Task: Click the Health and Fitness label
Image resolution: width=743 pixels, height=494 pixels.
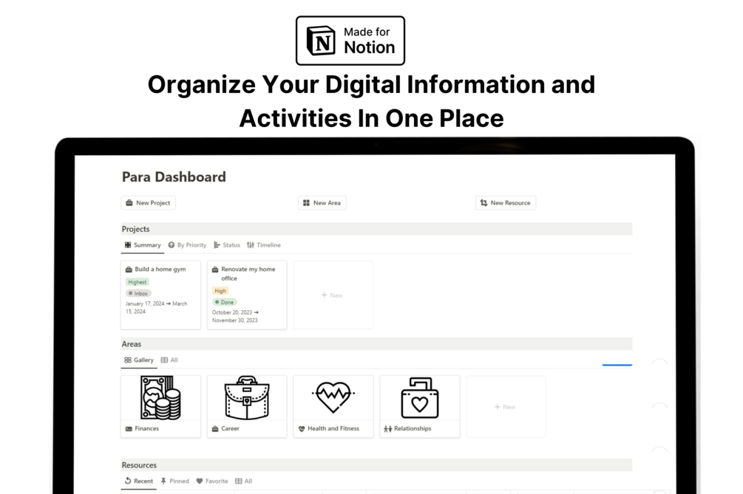Action: click(x=333, y=429)
